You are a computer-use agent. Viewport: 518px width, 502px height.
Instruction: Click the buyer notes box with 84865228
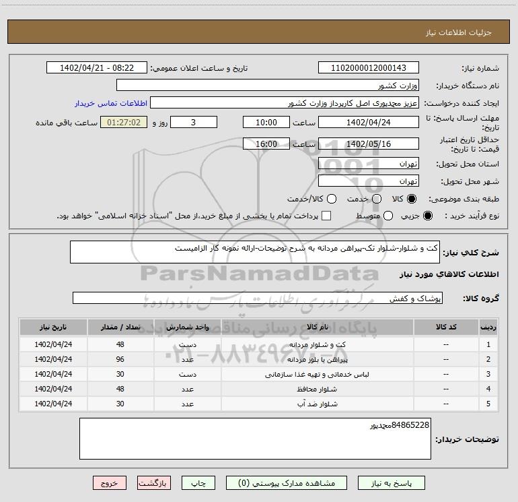[255, 439]
